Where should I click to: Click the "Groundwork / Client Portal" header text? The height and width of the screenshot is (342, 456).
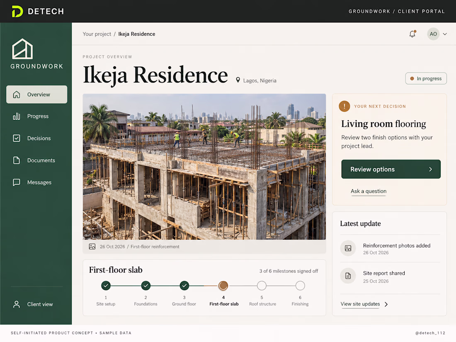coord(397,11)
